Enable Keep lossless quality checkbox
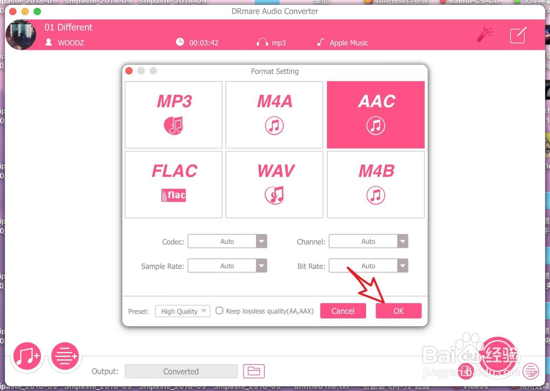 click(219, 311)
